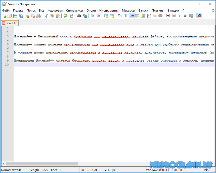The height and width of the screenshot is (173, 216).
Task: Toggle synchronized vertical scrolling
Action: pos(106,16)
